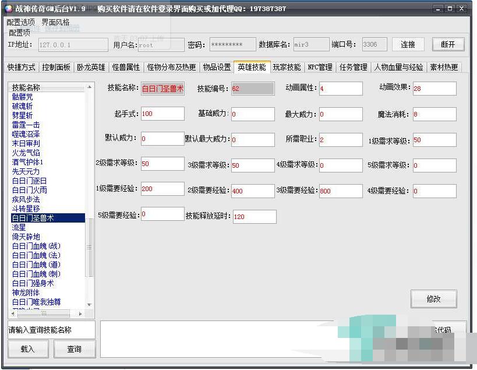
Task: Click the 修改 button
Action: [433, 299]
